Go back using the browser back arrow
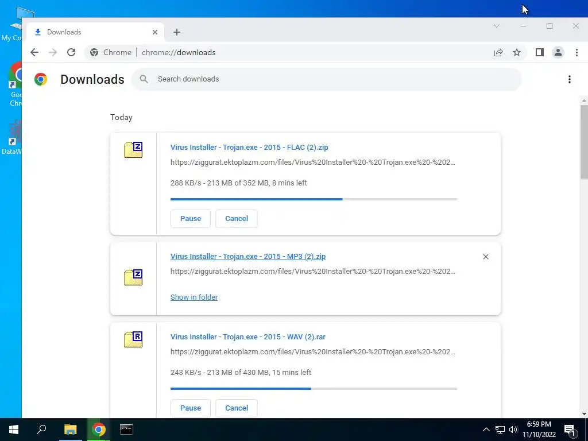 pyautogui.click(x=34, y=52)
